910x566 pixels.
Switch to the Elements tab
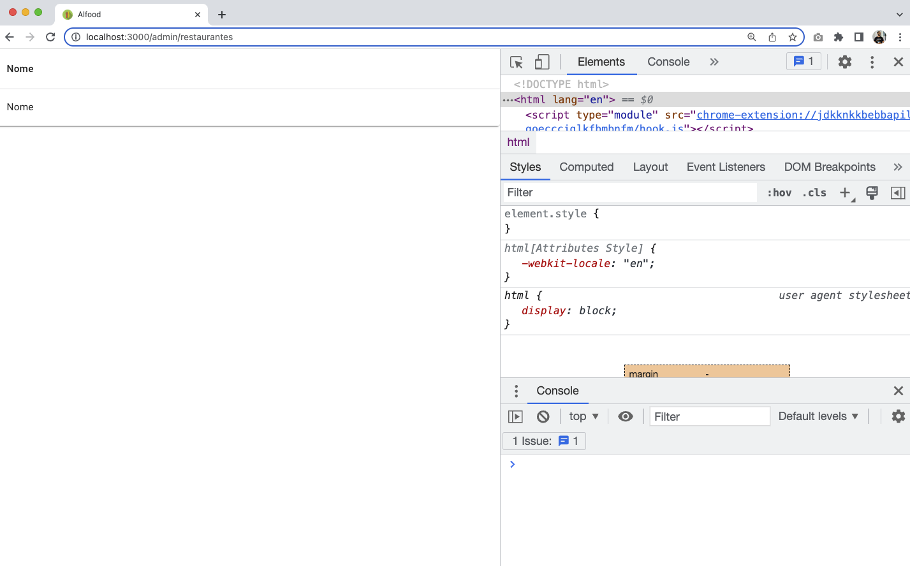pos(601,62)
